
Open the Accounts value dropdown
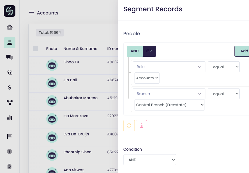coord(147,78)
